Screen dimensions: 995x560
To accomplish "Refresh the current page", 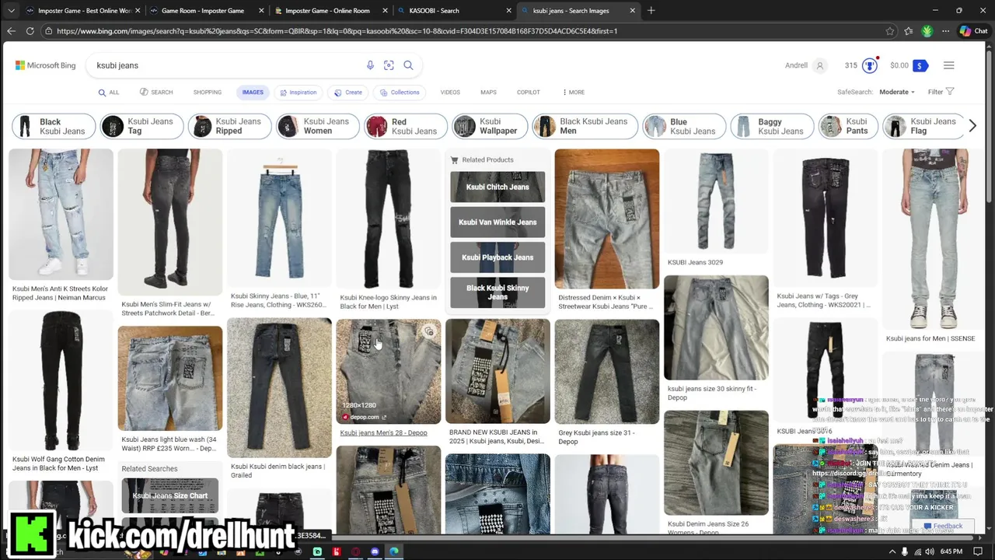I will click(x=30, y=31).
